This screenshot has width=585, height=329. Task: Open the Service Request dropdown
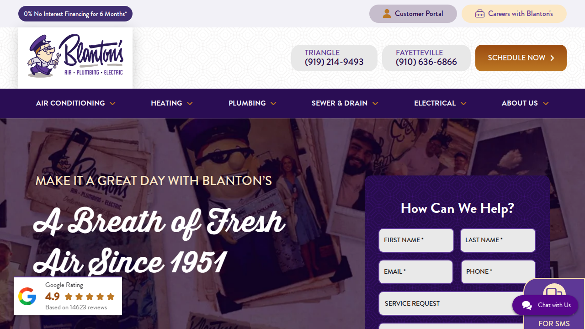(451, 303)
